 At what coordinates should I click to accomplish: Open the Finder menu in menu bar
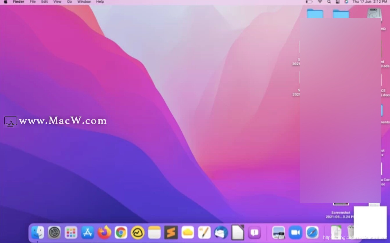point(19,2)
